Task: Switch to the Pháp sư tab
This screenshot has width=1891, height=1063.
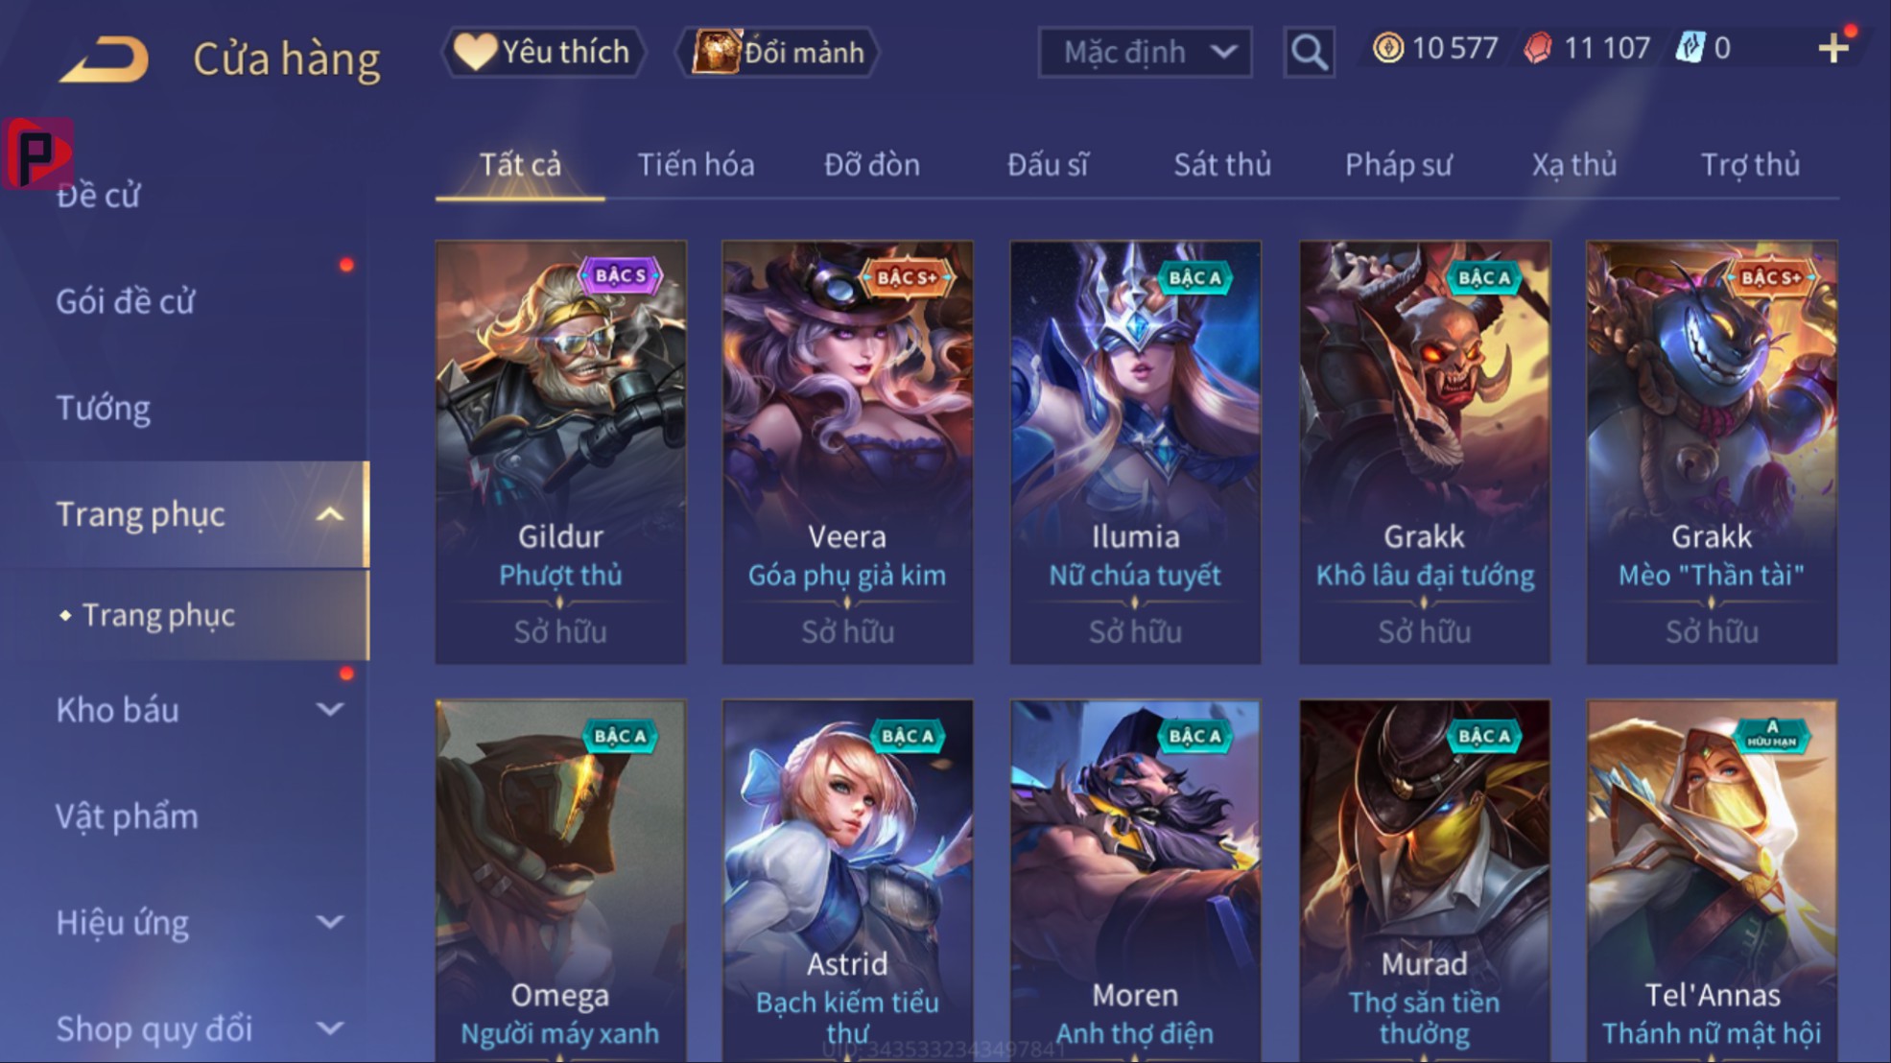Action: pos(1398,165)
